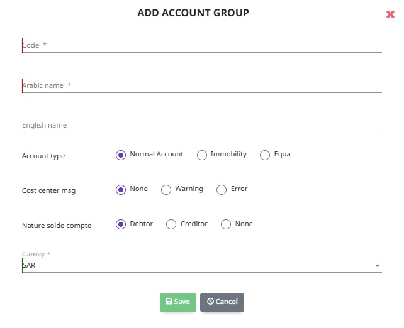The image size is (404, 328).
Task: Choose Immobility account type
Action: tap(202, 155)
